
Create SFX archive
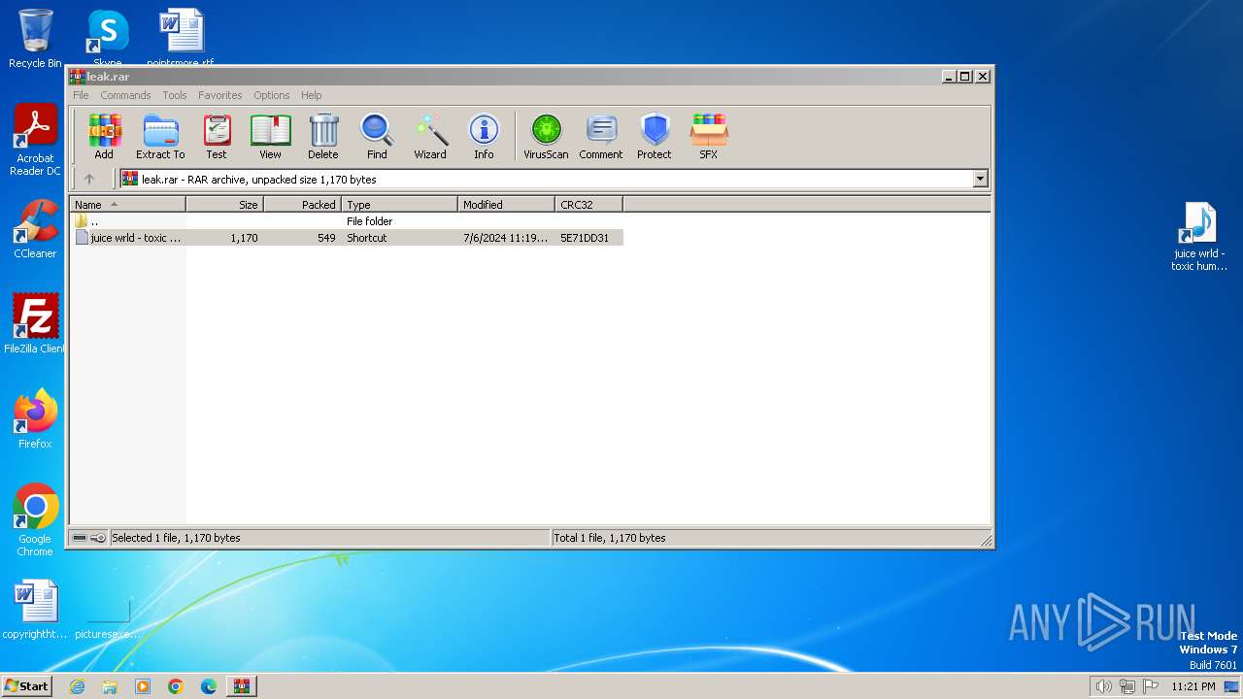tap(709, 136)
